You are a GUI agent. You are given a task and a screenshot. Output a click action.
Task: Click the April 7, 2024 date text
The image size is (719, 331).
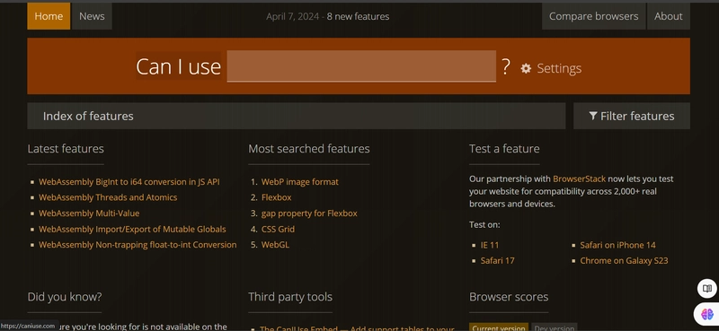294,16
